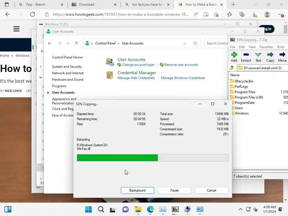
Task: Switch to the Download browser tab
Action: click(x=94, y=4)
